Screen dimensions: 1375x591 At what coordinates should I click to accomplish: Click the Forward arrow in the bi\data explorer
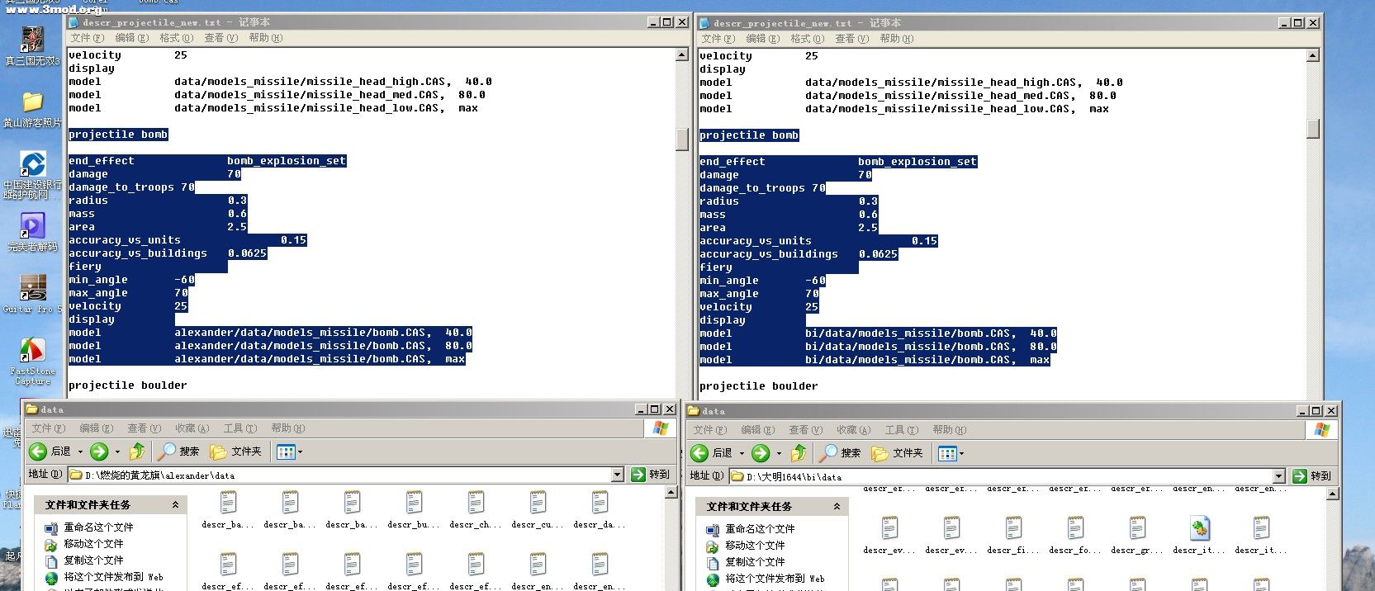[761, 453]
